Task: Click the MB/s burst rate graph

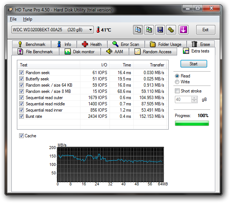Action: pos(110,165)
